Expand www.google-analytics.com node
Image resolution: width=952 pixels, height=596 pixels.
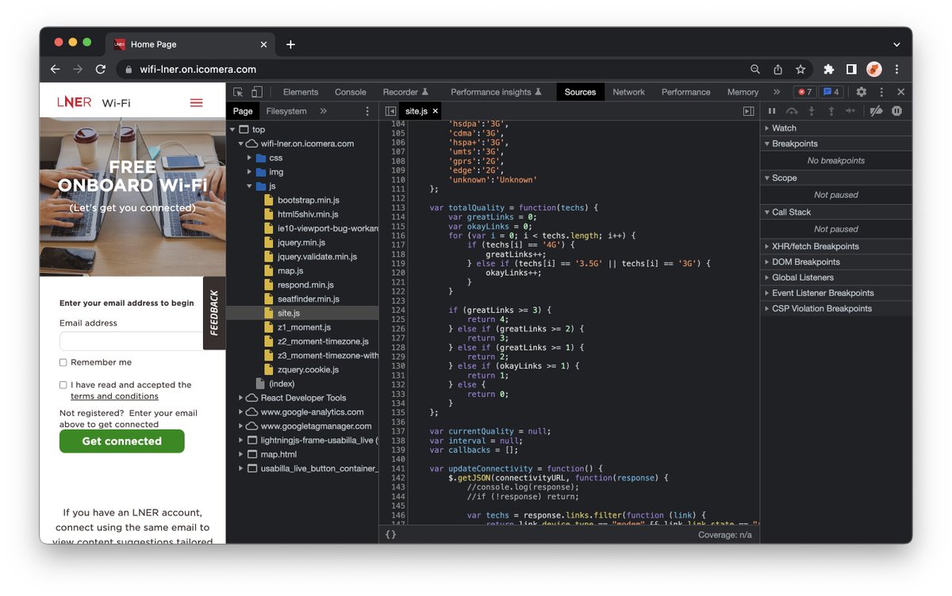(241, 412)
